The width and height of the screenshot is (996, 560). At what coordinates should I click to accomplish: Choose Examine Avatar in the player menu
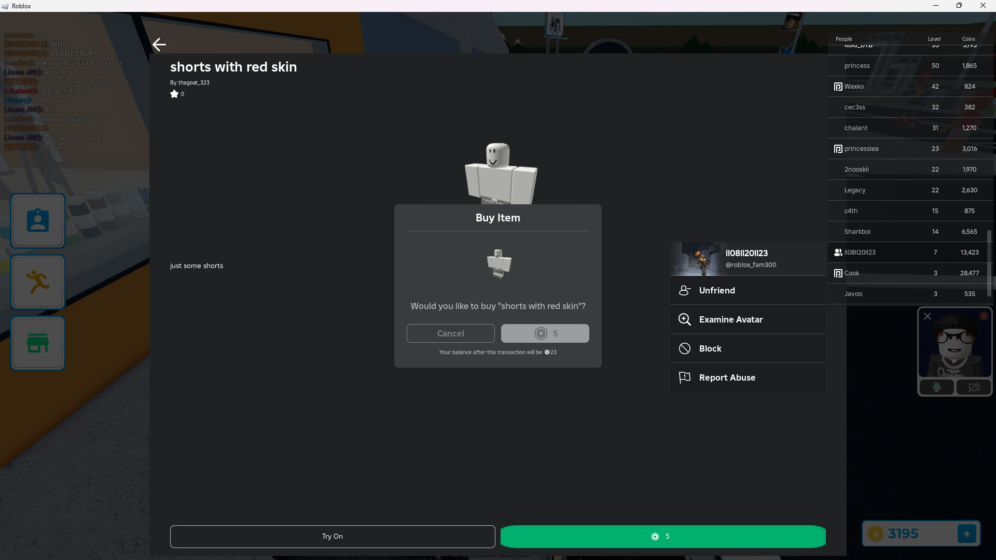pyautogui.click(x=748, y=319)
